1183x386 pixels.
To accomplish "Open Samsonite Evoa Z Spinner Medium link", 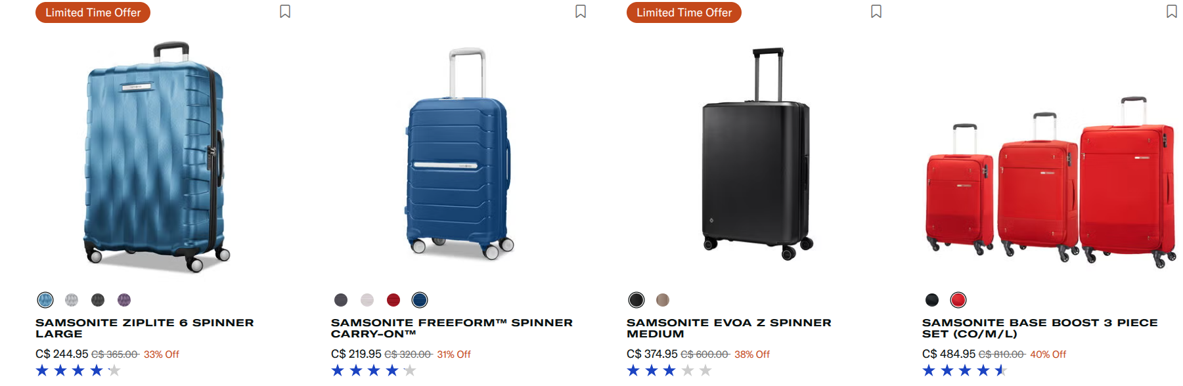I will 729,328.
